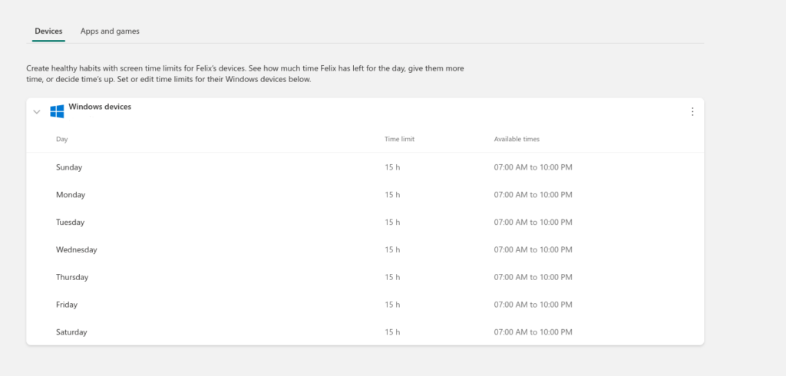
Task: Click the Windows devices heading
Action: [100, 107]
